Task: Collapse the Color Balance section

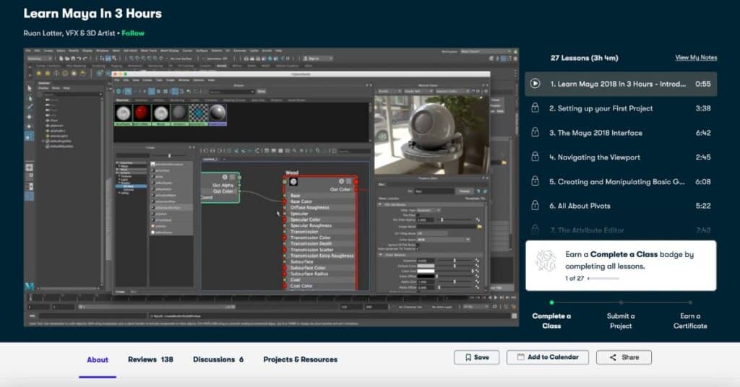Action: pos(380,255)
